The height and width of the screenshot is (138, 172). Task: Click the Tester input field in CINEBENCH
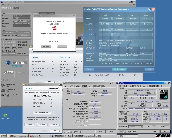[x=21, y=26]
